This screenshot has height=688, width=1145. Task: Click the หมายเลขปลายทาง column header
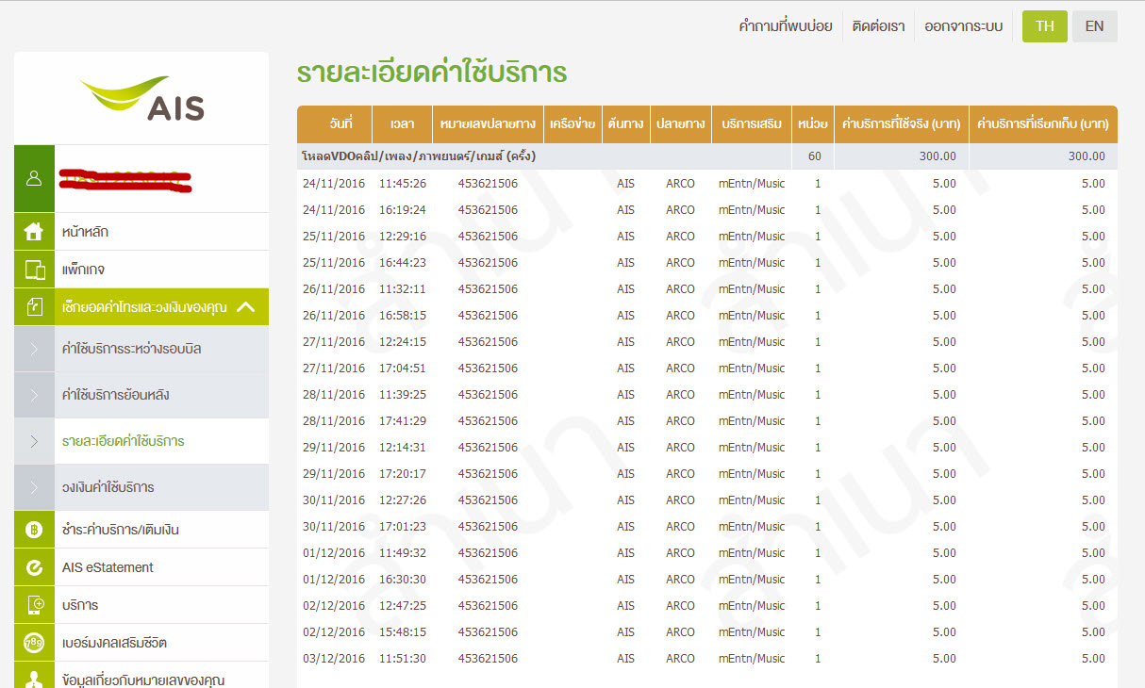click(x=488, y=124)
